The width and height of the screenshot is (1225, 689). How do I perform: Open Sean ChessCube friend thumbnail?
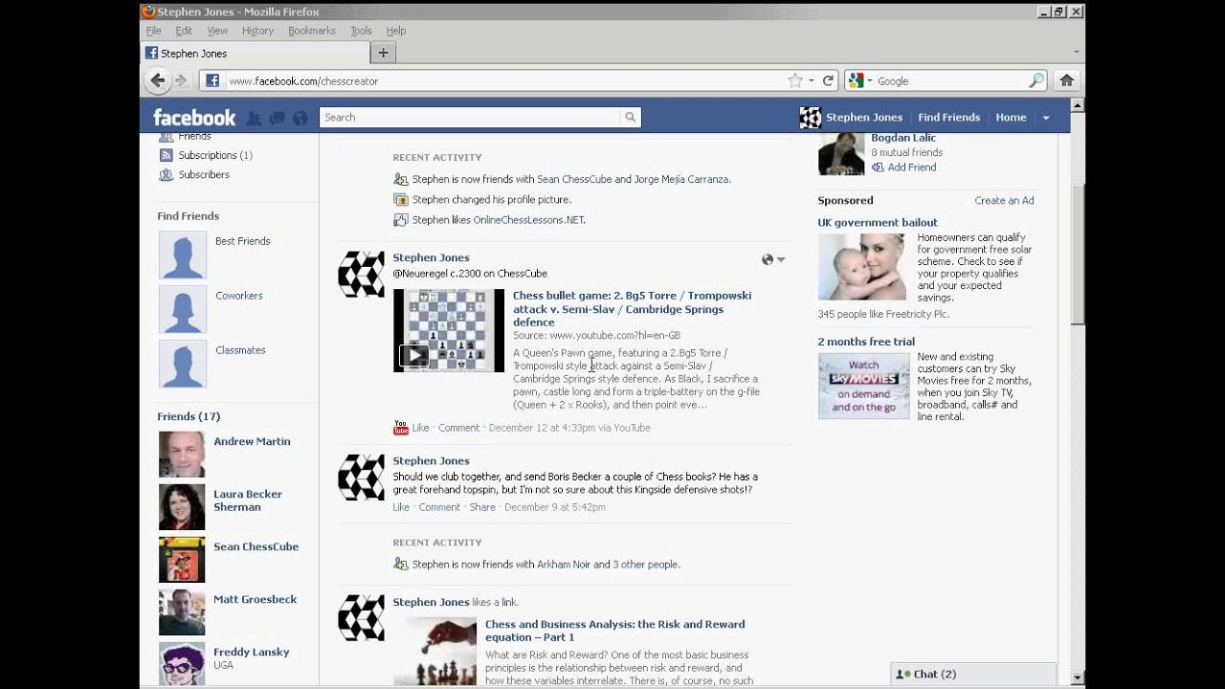[182, 560]
